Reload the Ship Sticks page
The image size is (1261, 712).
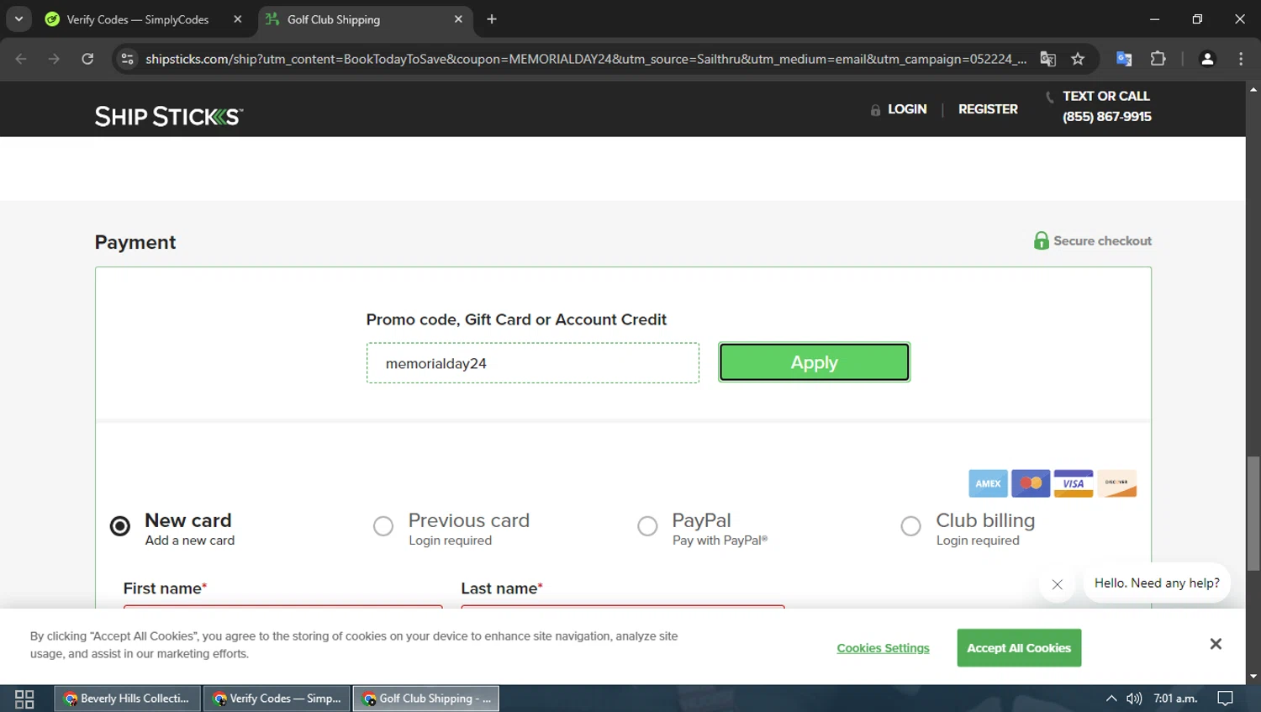click(87, 59)
